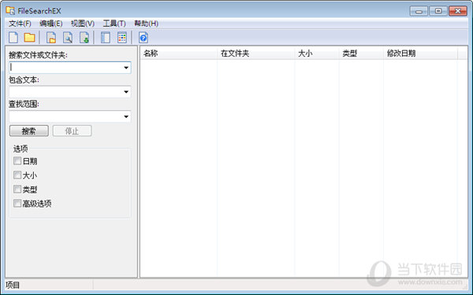Click the document with magnifier search icon
The image size is (473, 295).
point(68,38)
